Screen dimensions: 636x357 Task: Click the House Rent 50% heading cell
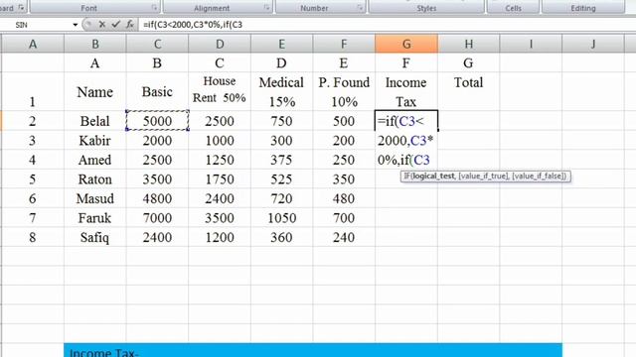[220, 92]
